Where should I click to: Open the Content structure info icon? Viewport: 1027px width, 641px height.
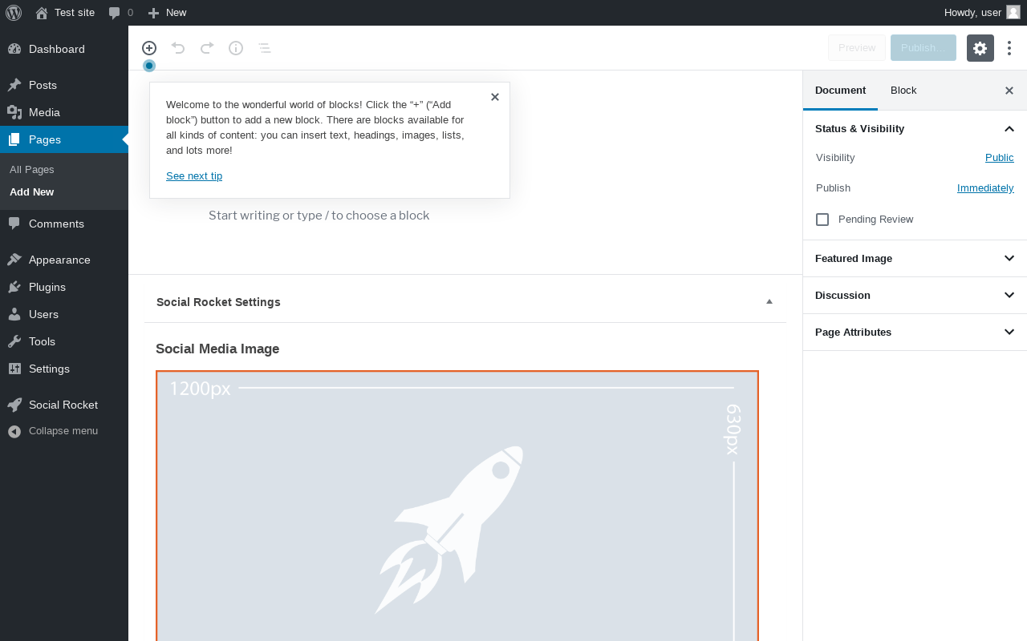[x=236, y=48]
